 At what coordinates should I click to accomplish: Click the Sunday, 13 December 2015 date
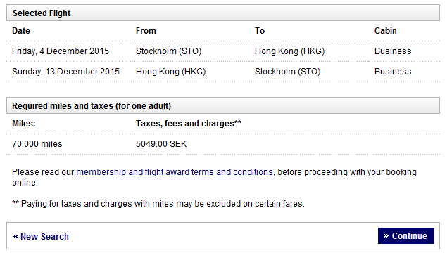pos(65,72)
